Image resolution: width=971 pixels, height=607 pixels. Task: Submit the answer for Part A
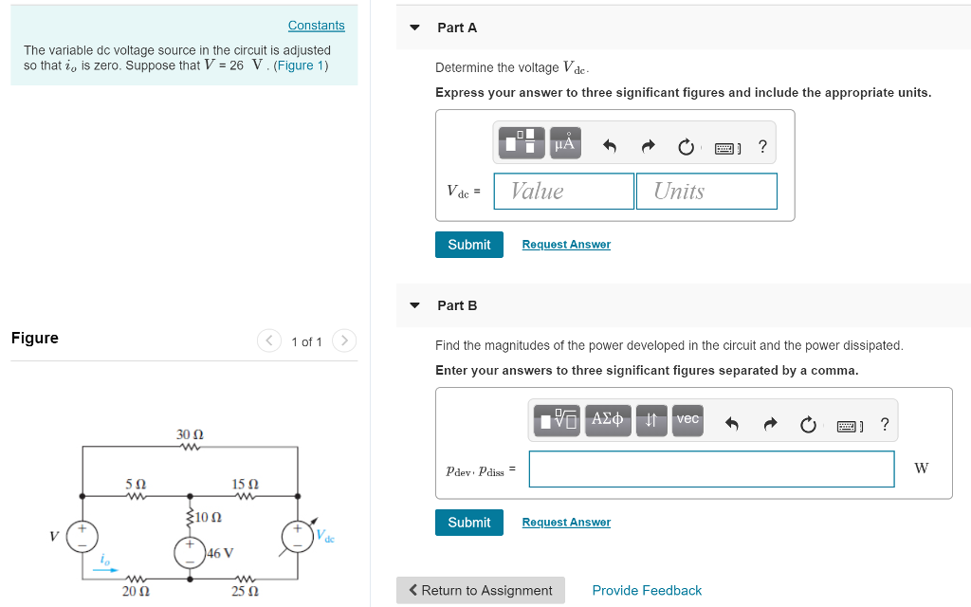[x=468, y=244]
